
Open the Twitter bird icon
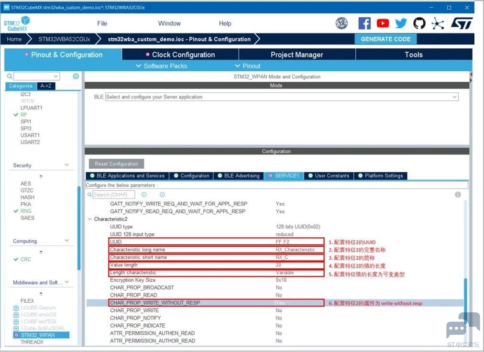point(401,23)
